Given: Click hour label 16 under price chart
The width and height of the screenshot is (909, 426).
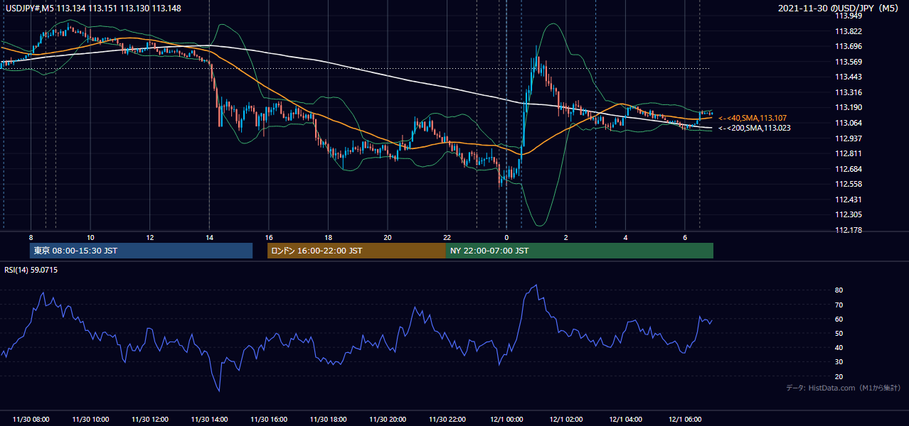Looking at the screenshot, I should 269,237.
